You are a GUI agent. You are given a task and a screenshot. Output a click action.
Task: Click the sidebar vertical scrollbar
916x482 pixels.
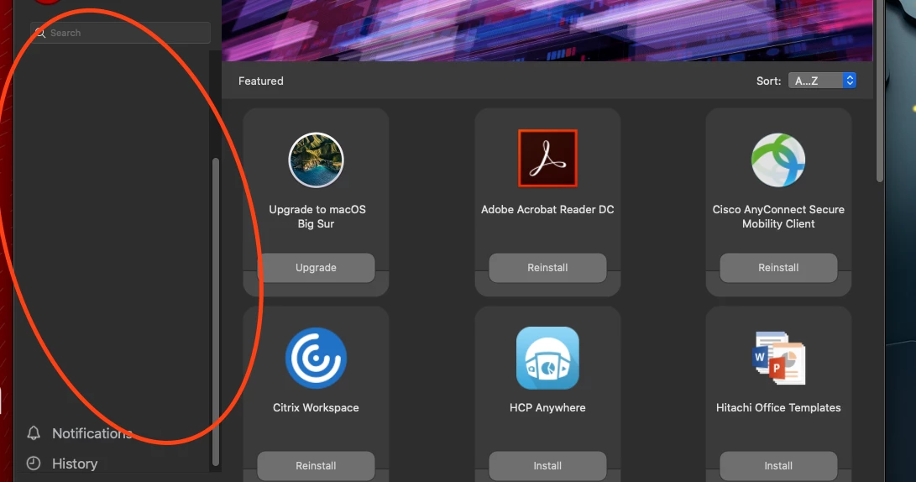216,311
